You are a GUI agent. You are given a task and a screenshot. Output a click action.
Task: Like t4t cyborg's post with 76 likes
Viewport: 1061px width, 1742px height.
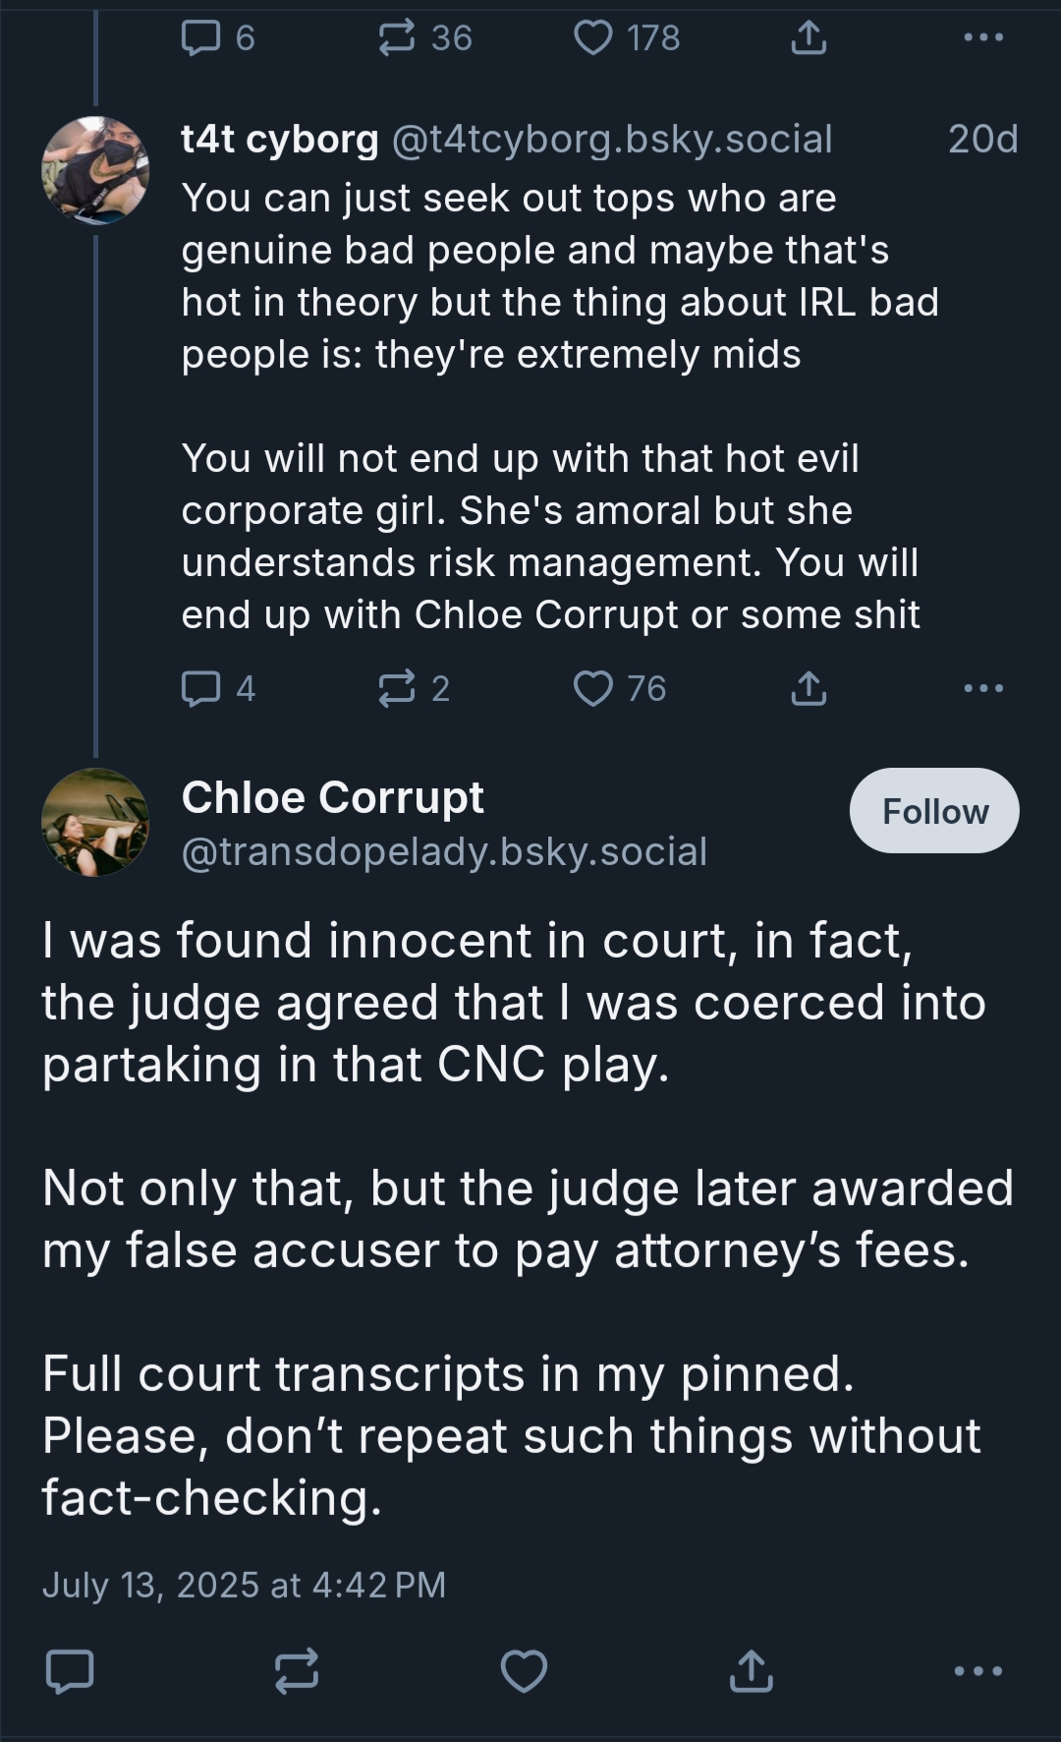pyautogui.click(x=592, y=688)
